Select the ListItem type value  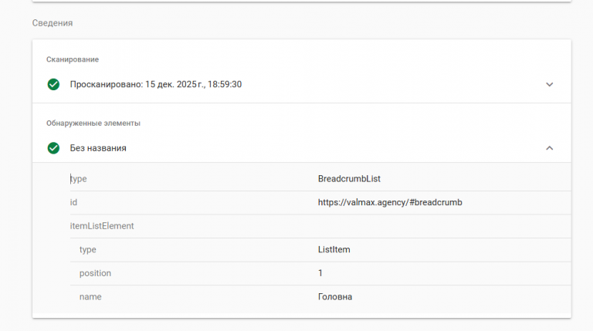tap(334, 250)
